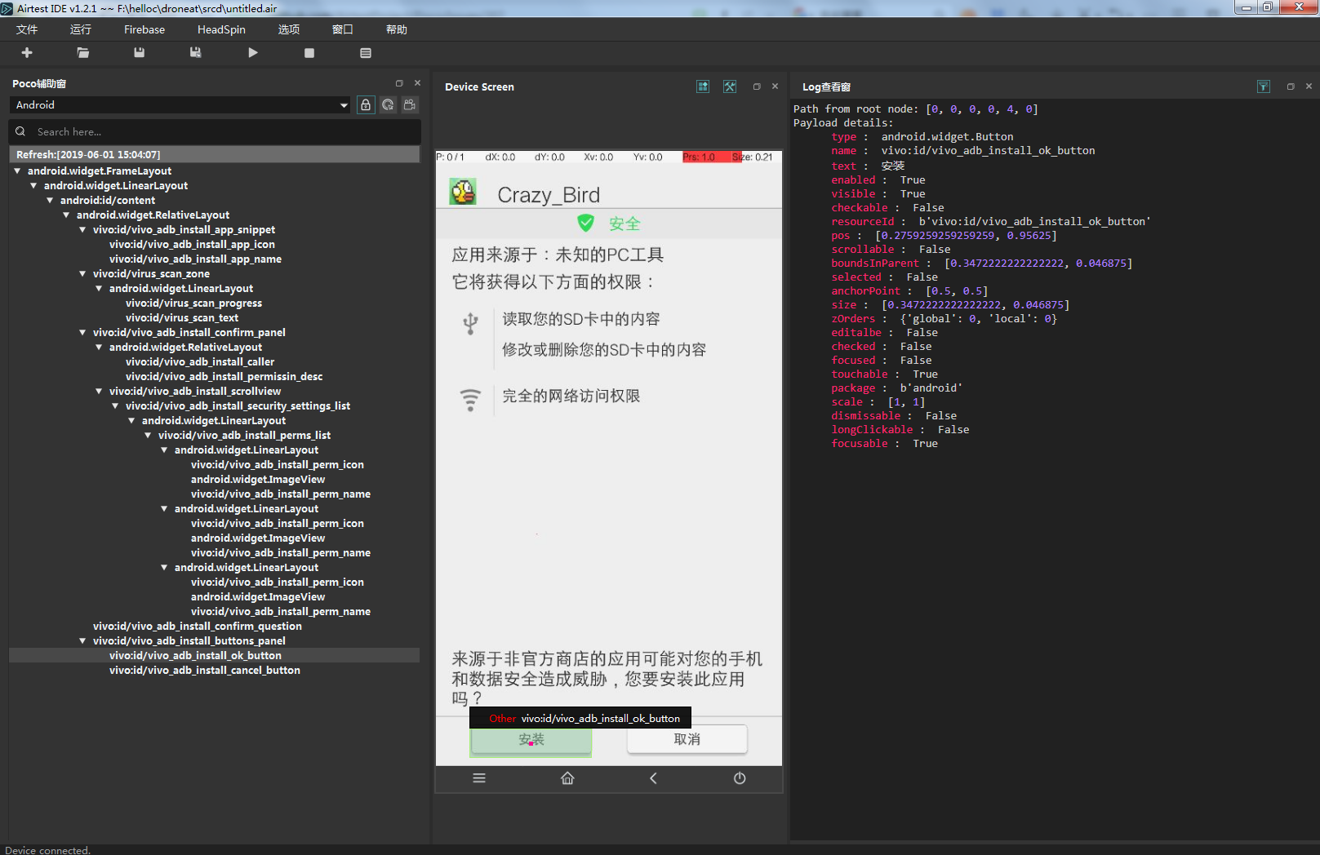Select vivo:id/vivo_adb_install_ok_button in the tree
This screenshot has height=855, width=1320.
195,656
